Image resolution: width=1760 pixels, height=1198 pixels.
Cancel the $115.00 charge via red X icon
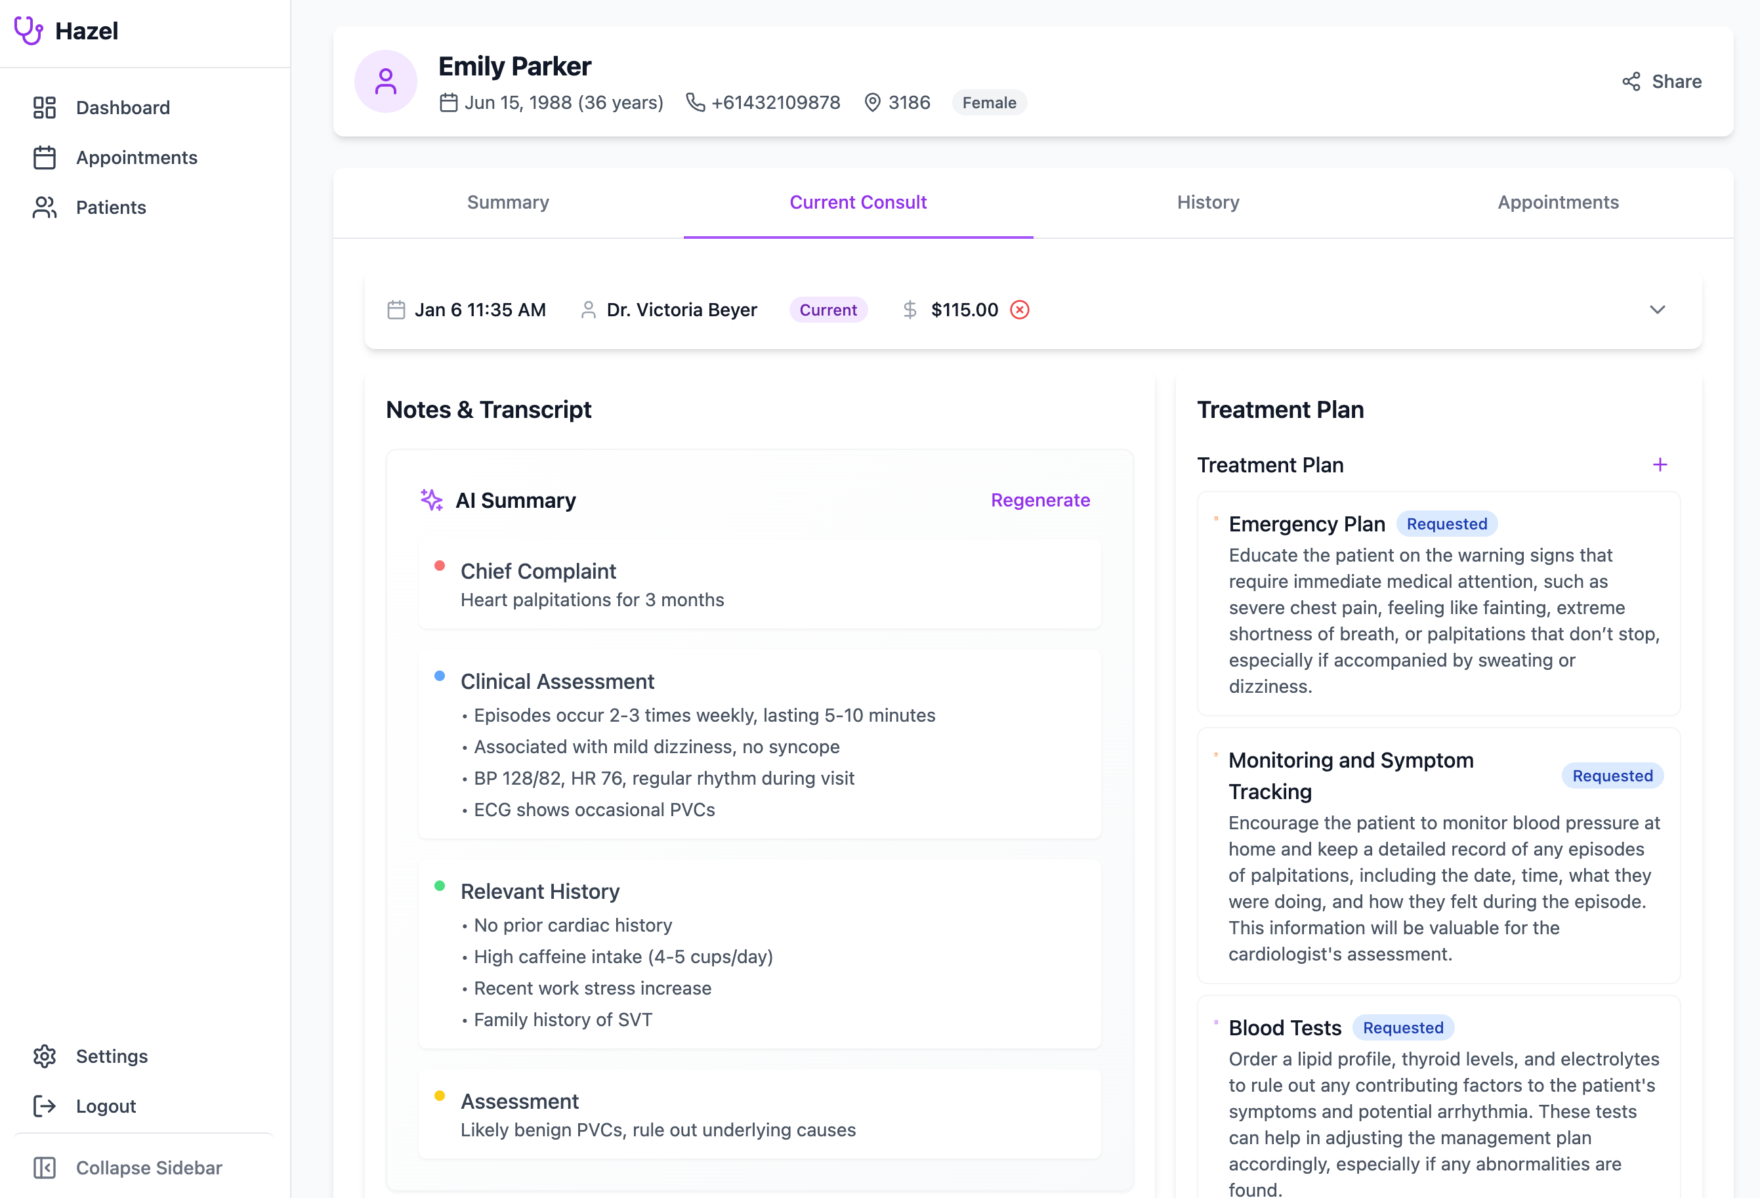pos(1018,309)
